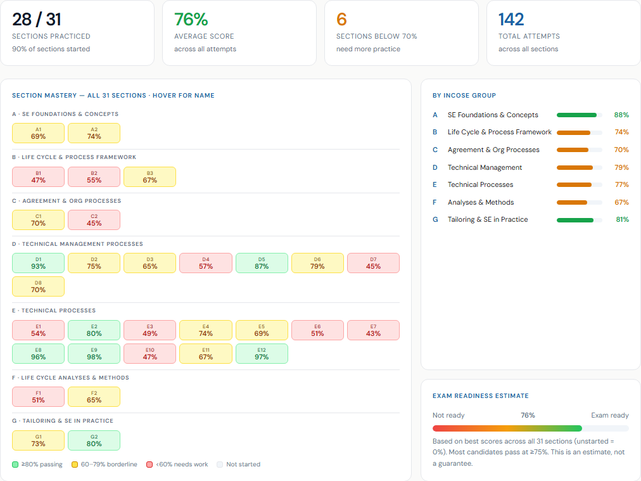Click the D6 79% section tile
The width and height of the screenshot is (641, 481).
(x=317, y=263)
